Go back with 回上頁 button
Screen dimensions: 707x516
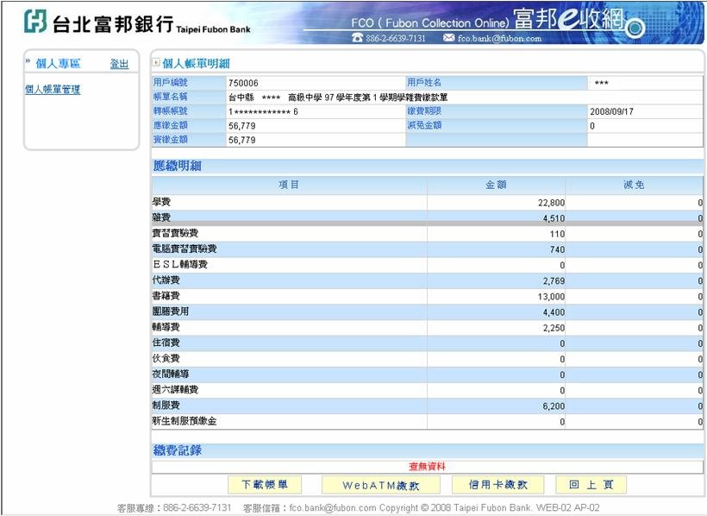591,485
